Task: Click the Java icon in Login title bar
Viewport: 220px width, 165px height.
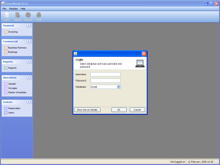Action: pos(76,54)
